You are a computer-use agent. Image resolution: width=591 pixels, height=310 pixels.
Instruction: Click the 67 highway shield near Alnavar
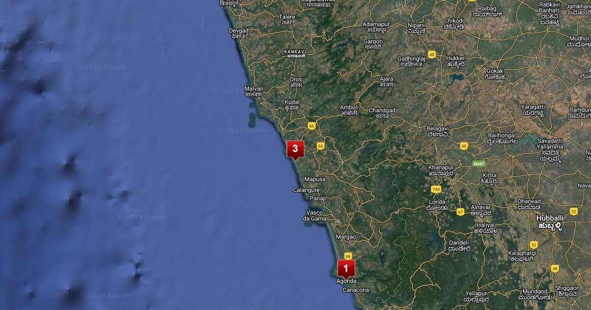(x=460, y=212)
